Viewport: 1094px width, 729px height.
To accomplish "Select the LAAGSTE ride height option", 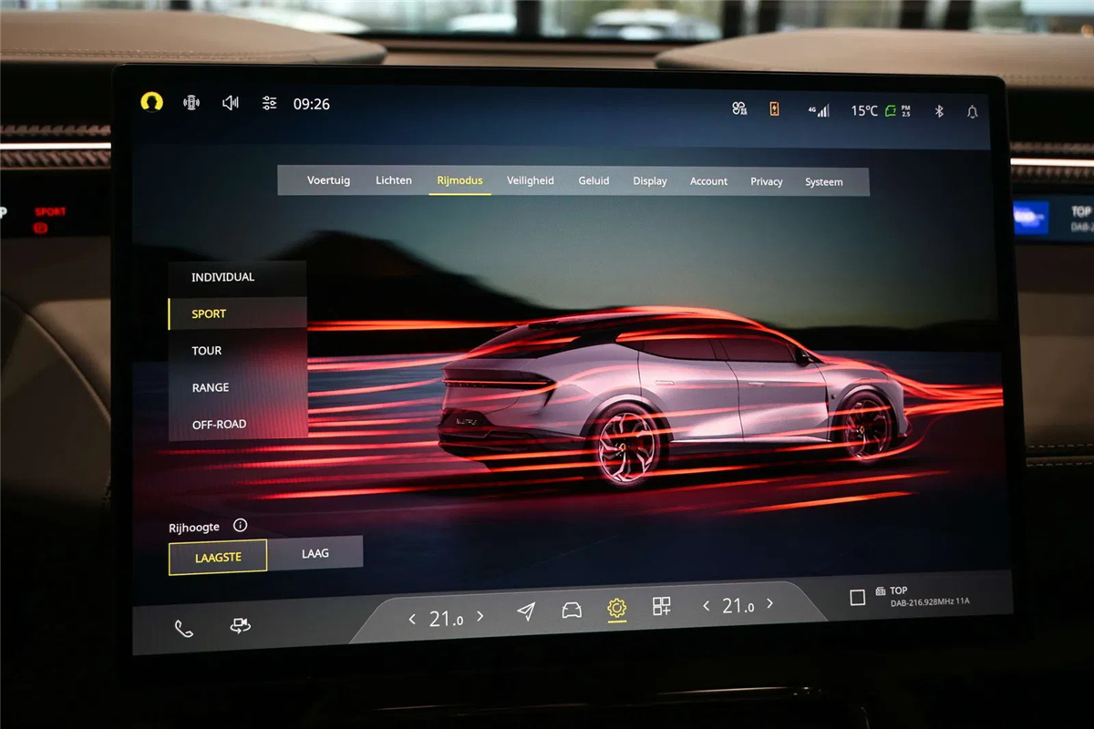I will [218, 558].
